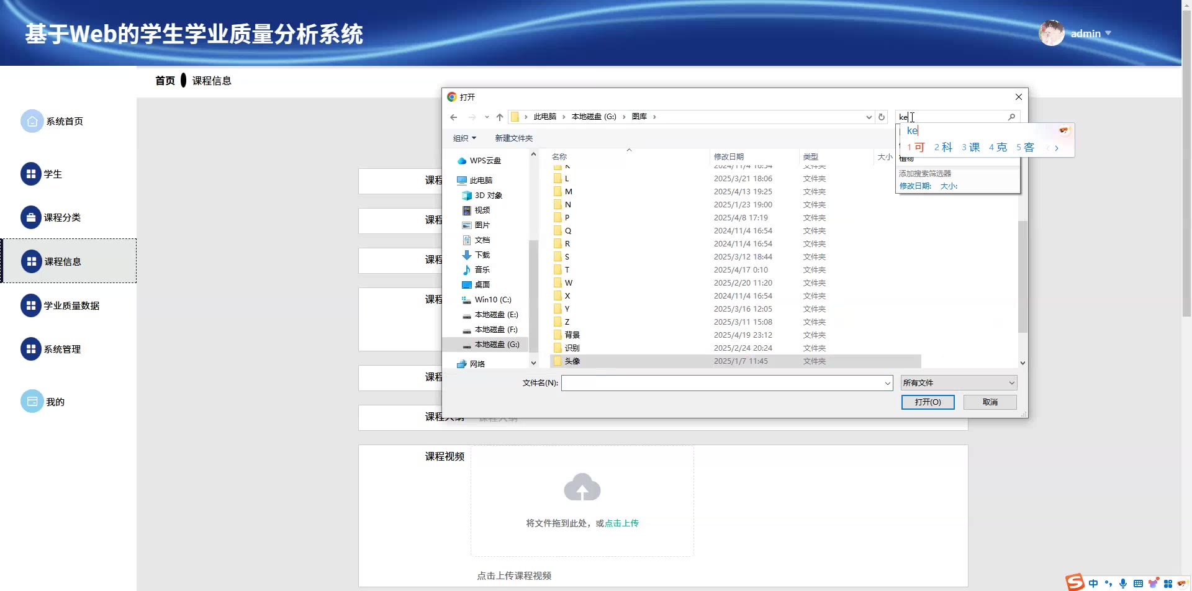This screenshot has width=1192, height=591.
Task: Open the 组织 dropdown menu
Action: pos(464,138)
